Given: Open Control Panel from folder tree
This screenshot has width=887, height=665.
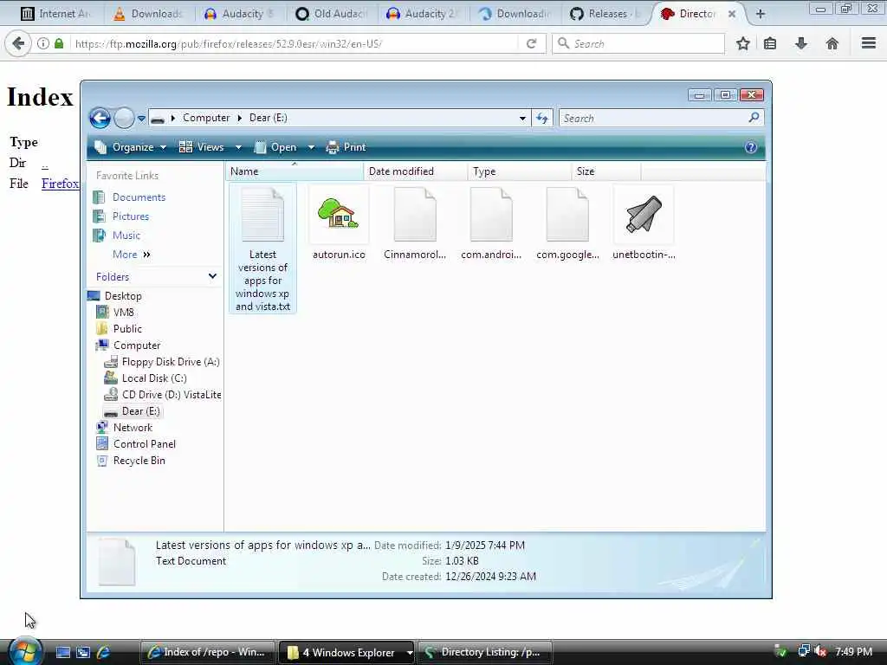Looking at the screenshot, I should (145, 444).
